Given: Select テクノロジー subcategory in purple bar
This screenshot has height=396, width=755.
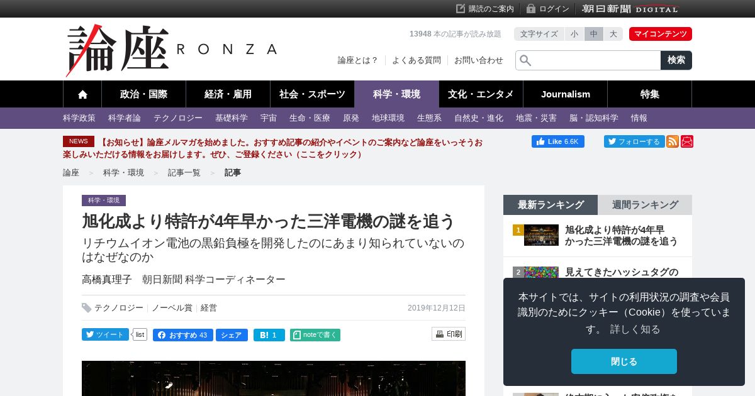Looking at the screenshot, I should click(178, 118).
